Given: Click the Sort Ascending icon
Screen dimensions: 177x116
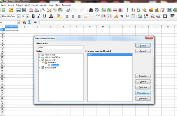Looking at the screenshot, I should pos(133,10).
